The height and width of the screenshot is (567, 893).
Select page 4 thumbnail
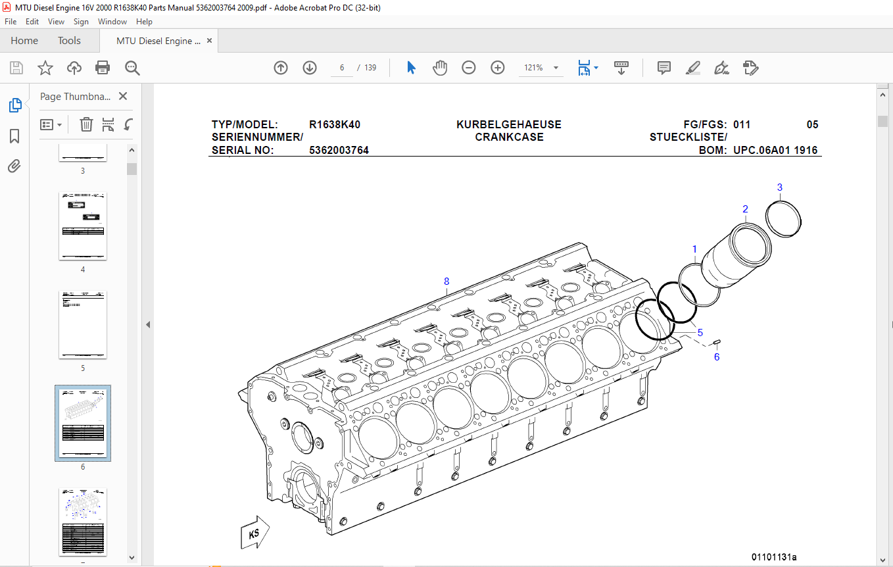pyautogui.click(x=83, y=226)
